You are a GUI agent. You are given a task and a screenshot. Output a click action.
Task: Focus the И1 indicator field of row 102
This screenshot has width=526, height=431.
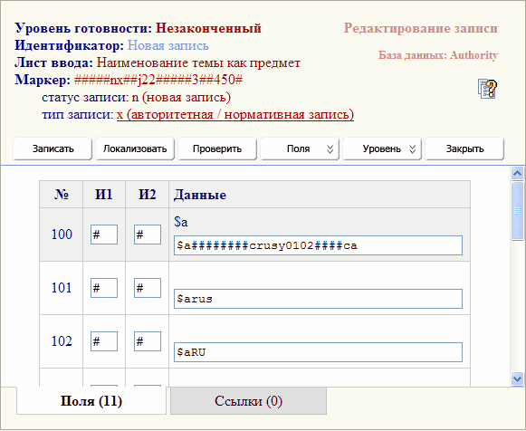click(x=104, y=341)
